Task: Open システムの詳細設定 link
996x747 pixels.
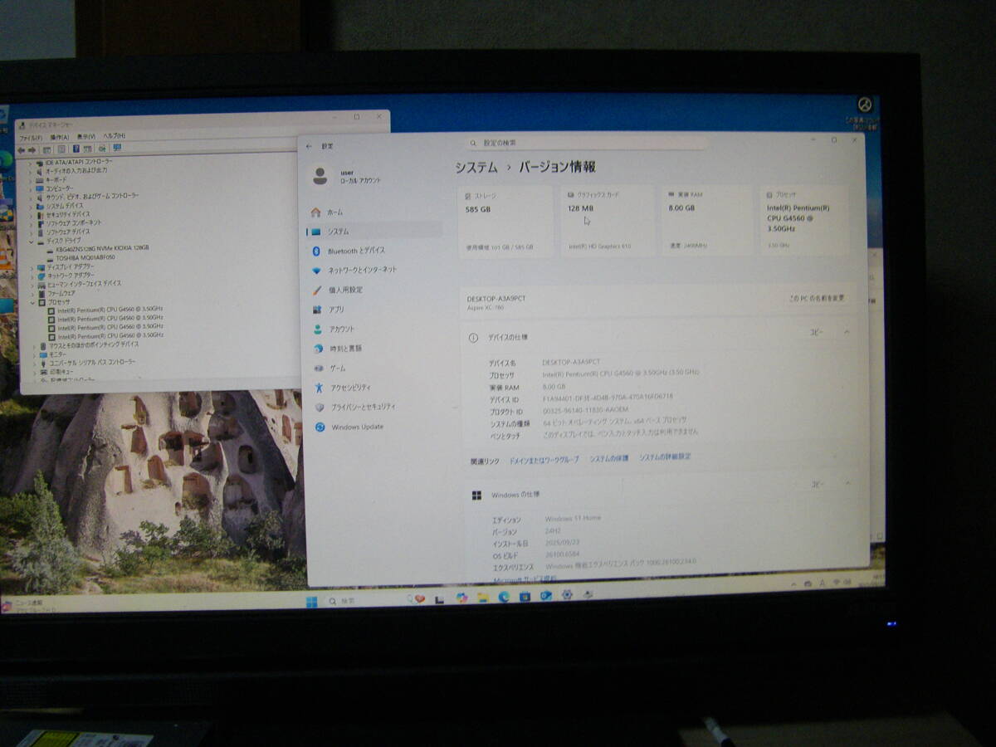Action: point(665,456)
